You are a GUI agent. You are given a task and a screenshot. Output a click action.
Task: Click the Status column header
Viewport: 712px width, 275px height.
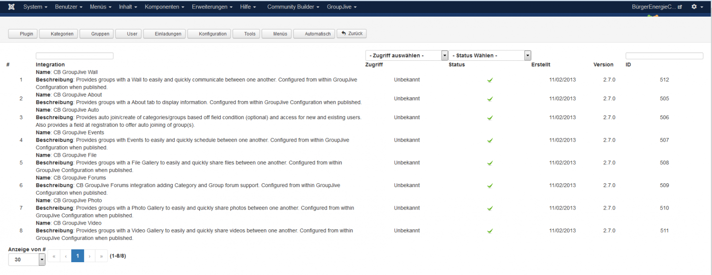(457, 65)
